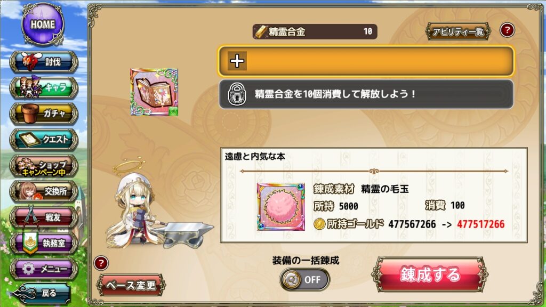This screenshot has width=546, height=307.
Task: Open the アビリティ一覧 ability list
Action: [x=458, y=31]
